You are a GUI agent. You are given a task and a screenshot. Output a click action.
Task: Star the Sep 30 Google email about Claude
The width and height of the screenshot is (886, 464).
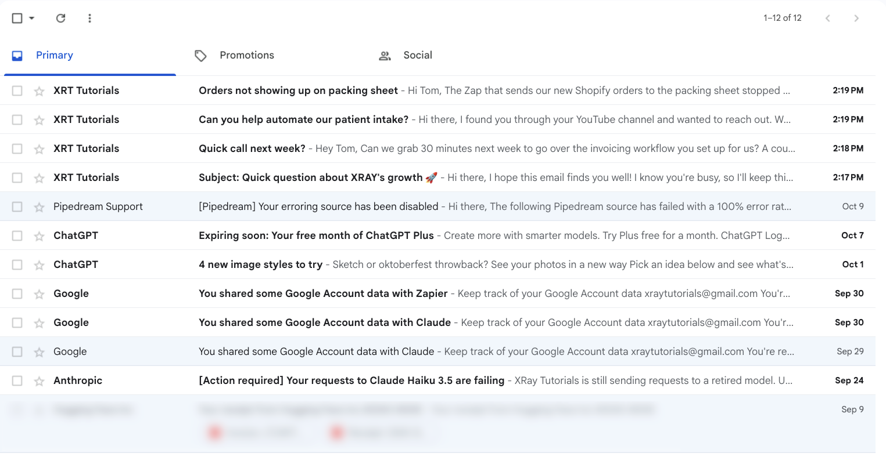(x=40, y=323)
